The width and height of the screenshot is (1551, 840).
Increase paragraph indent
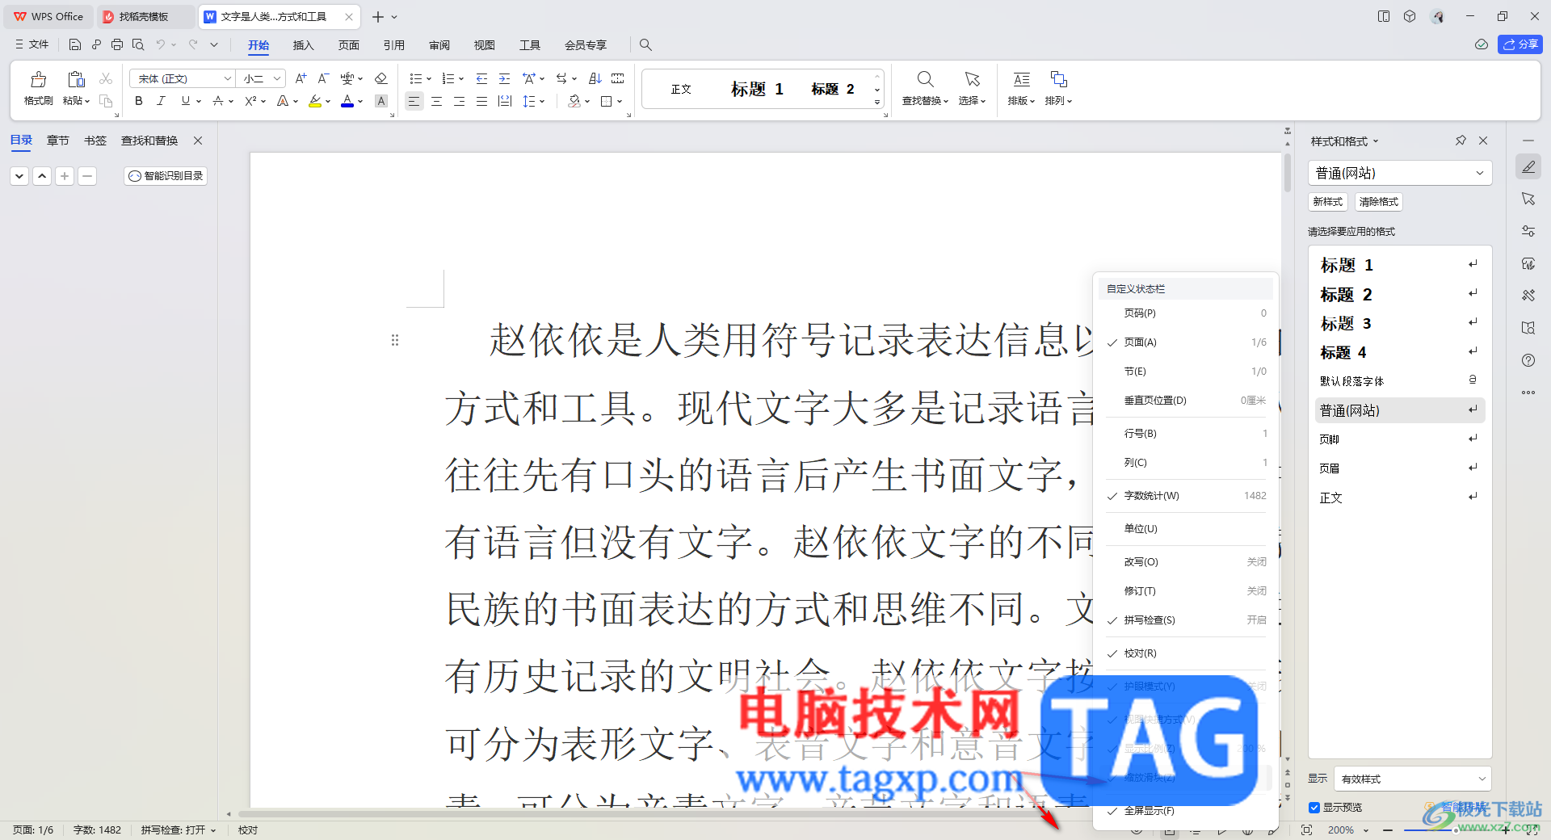(x=504, y=78)
